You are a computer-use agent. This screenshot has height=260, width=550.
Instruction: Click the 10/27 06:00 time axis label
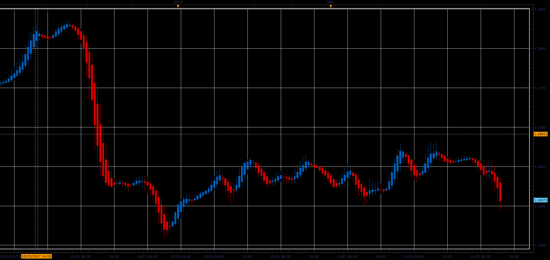pyautogui.click(x=147, y=257)
